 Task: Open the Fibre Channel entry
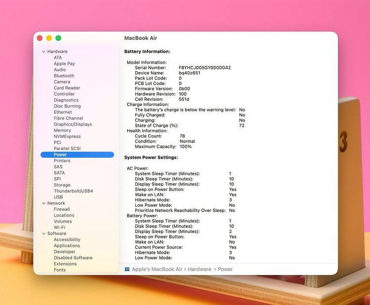[x=69, y=118]
